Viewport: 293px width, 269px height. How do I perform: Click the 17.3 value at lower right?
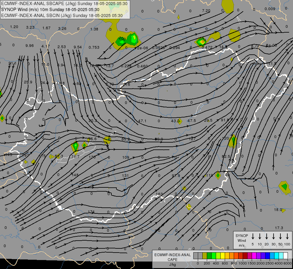(279, 228)
